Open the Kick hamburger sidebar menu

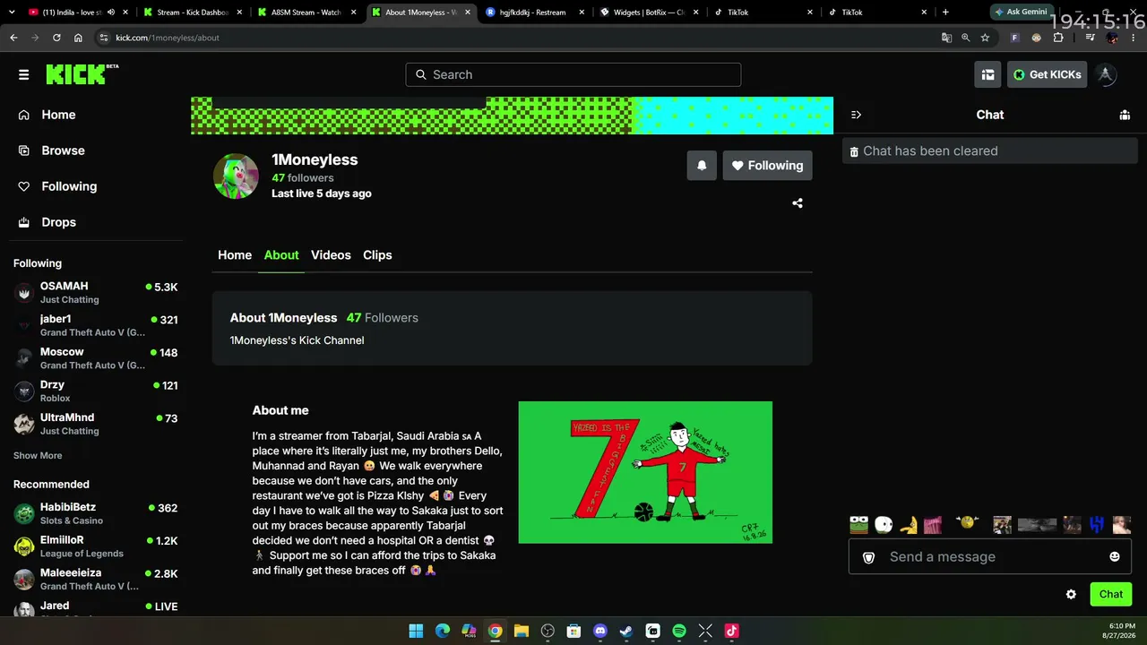(23, 74)
